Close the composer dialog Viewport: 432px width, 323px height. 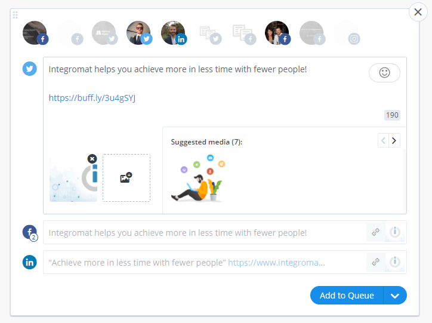tap(418, 13)
